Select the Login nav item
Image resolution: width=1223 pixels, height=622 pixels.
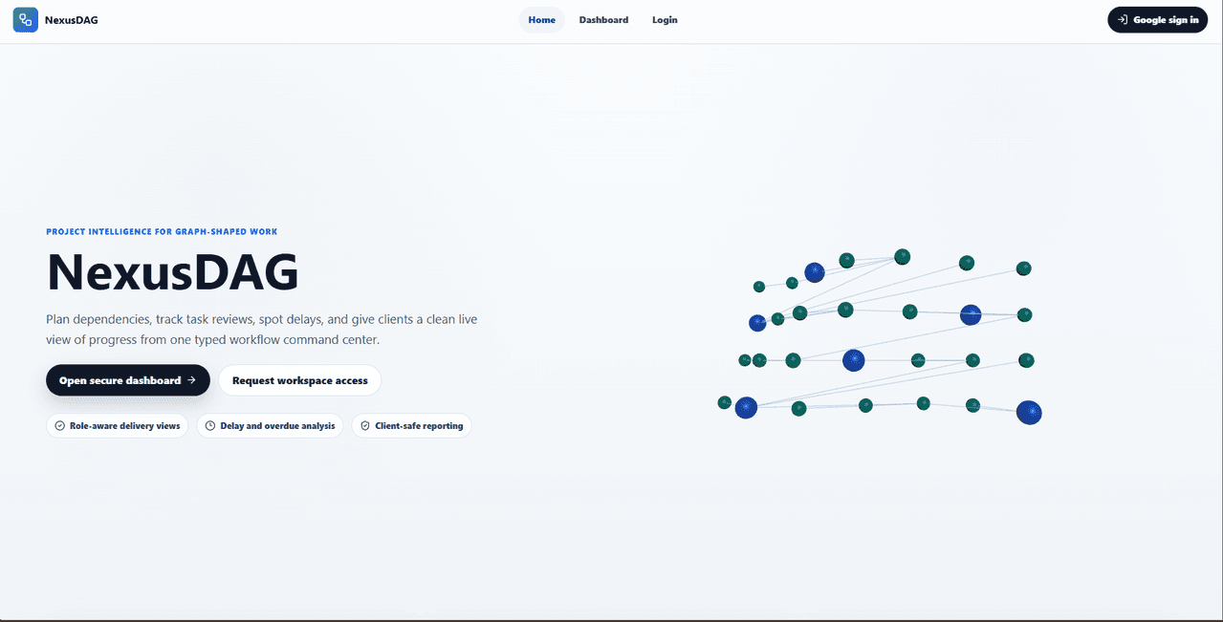(665, 20)
